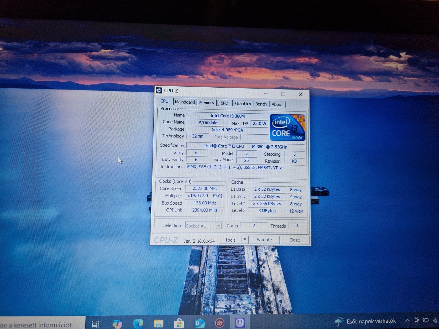The height and width of the screenshot is (329, 439).
Task: Click the round red app icon on the taskbar
Action: [x=220, y=323]
